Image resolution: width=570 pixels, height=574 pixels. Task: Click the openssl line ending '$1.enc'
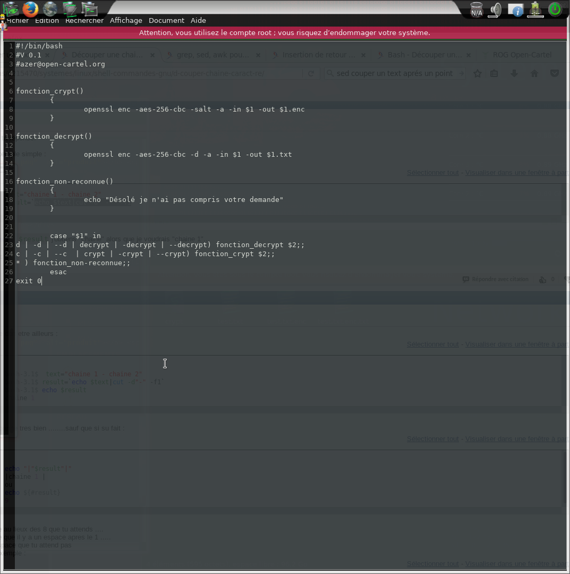(x=194, y=109)
